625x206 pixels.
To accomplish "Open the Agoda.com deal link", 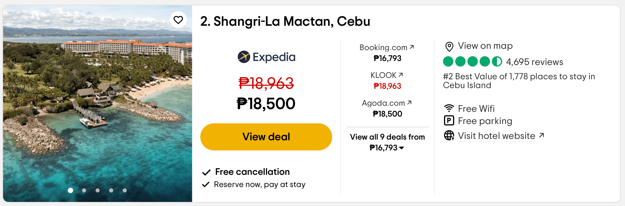I will (383, 103).
